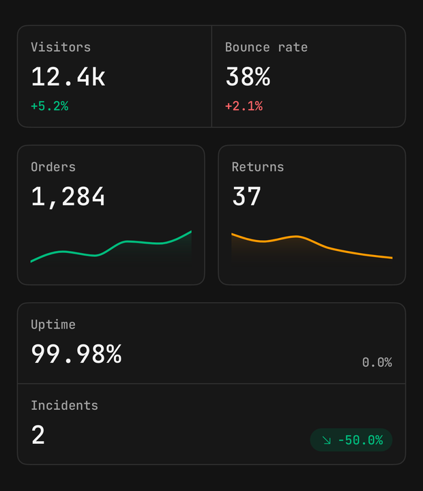The height and width of the screenshot is (491, 423).
Task: Select the Incidents label
Action: click(65, 406)
